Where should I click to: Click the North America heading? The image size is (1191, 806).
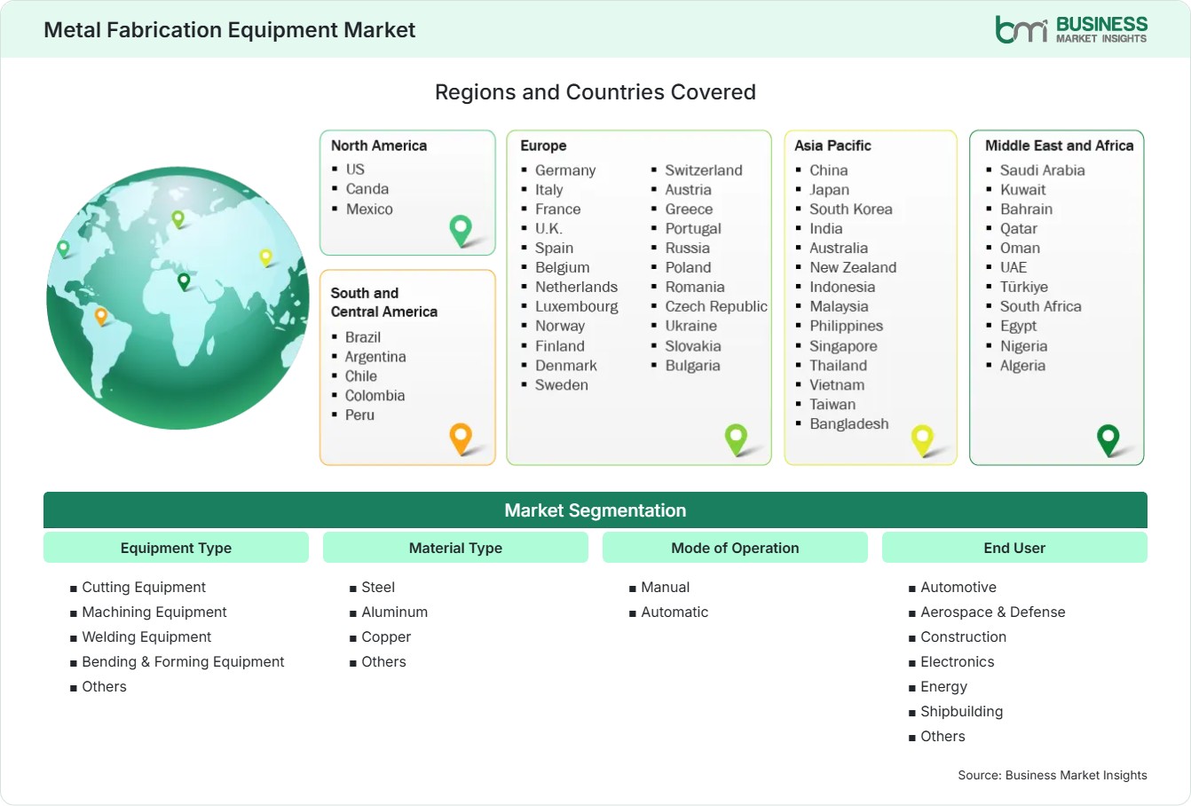[x=379, y=146]
